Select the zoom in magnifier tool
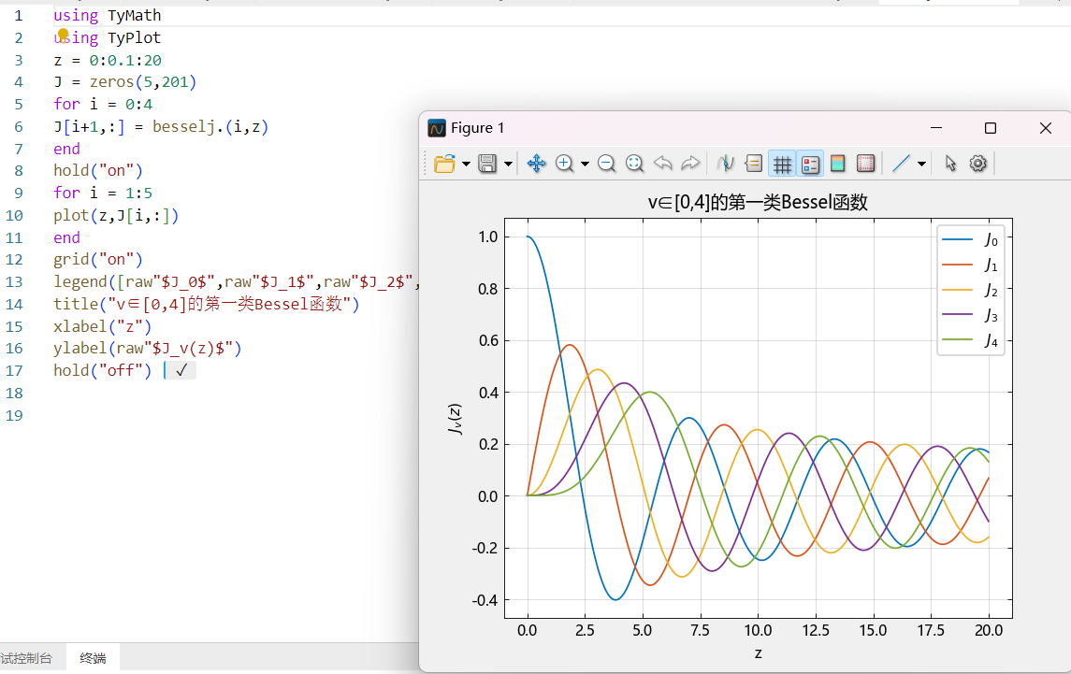 [564, 164]
